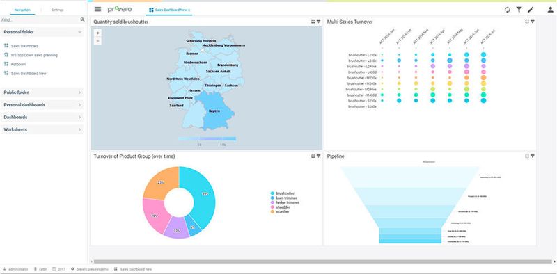Click the search magnifier icon

[82, 19]
